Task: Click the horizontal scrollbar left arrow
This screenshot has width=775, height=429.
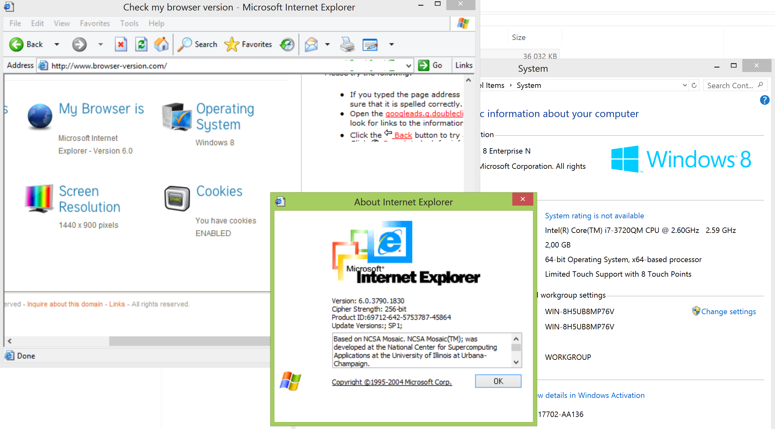Action: coord(10,341)
